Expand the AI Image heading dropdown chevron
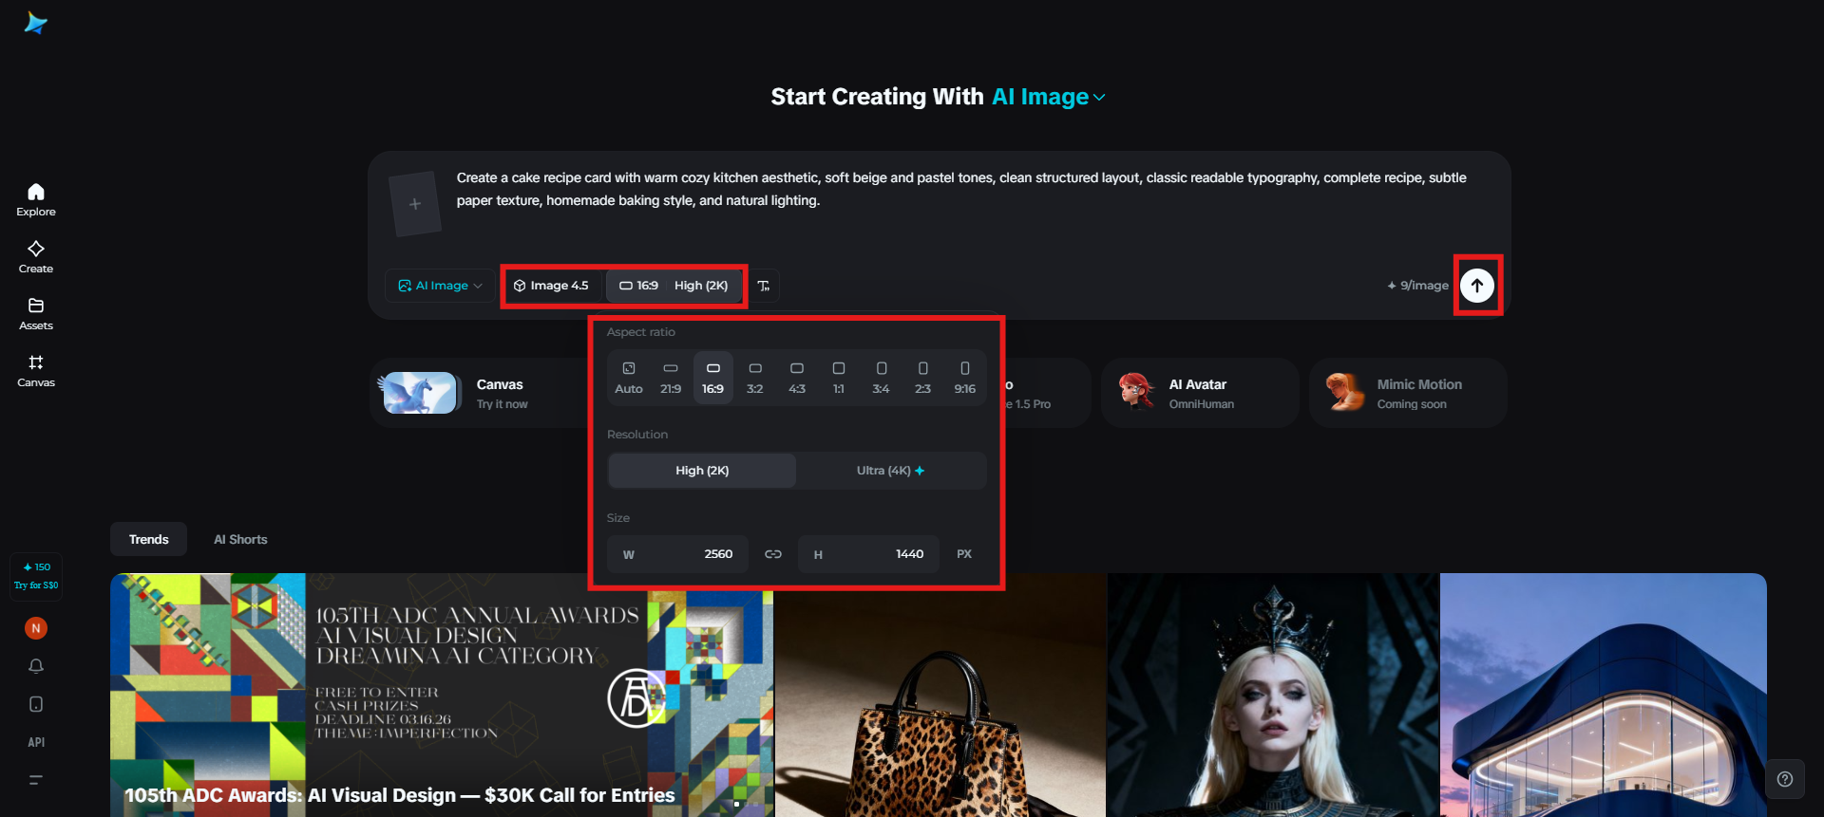Image resolution: width=1824 pixels, height=817 pixels. (1099, 98)
